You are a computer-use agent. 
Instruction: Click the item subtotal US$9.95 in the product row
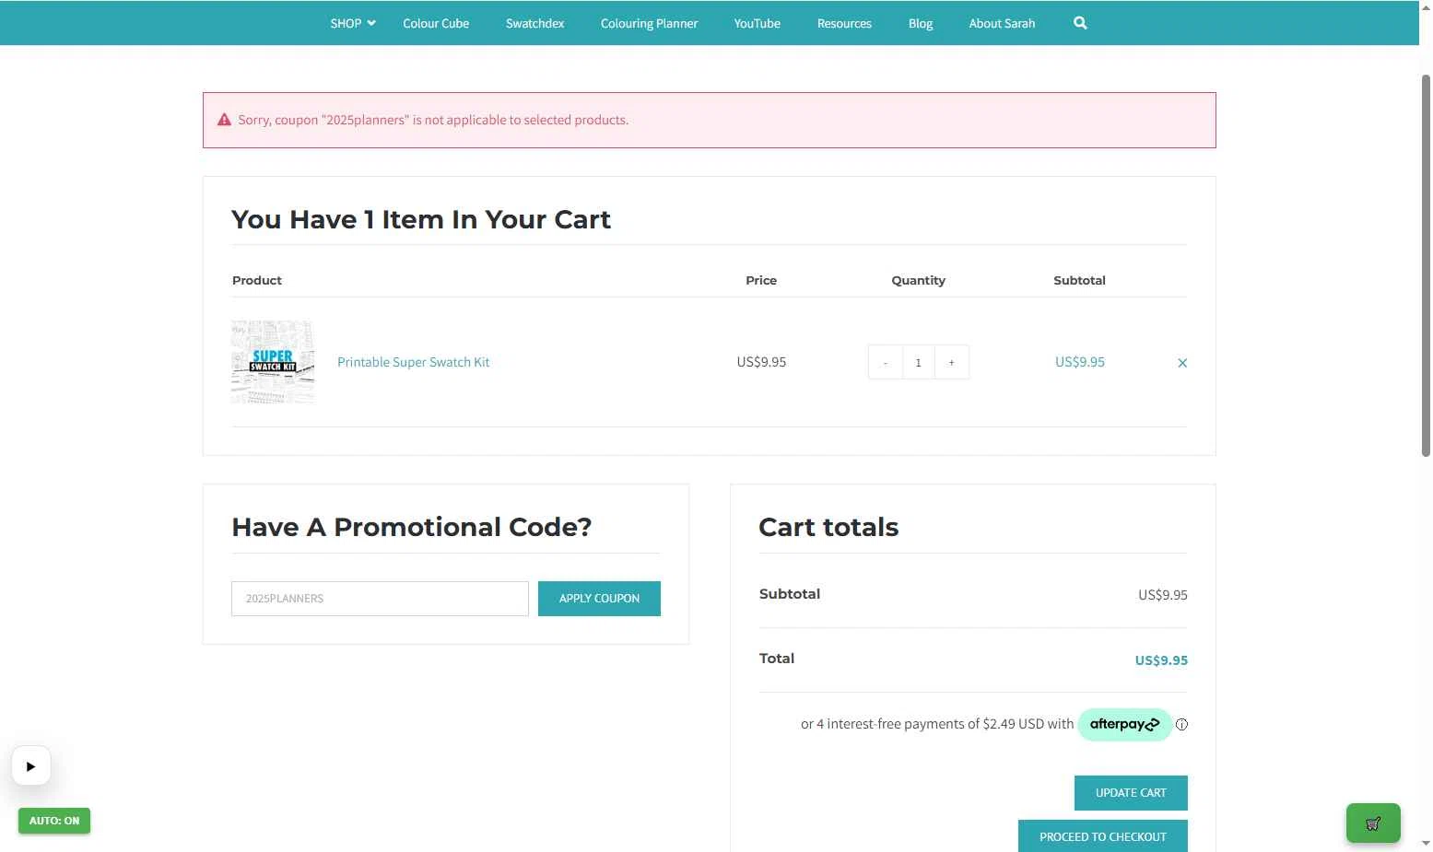click(1079, 362)
